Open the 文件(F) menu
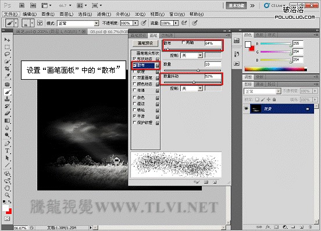The width and height of the screenshot is (321, 231). coord(11,14)
